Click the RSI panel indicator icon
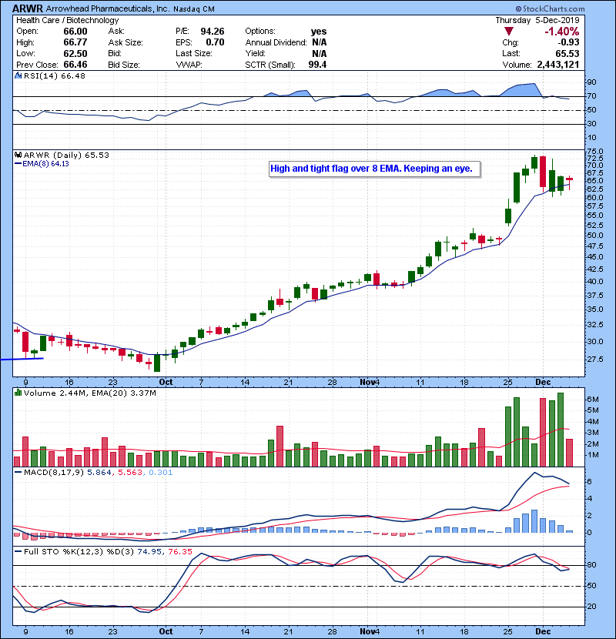Viewport: 616px width, 639px height. (x=18, y=75)
